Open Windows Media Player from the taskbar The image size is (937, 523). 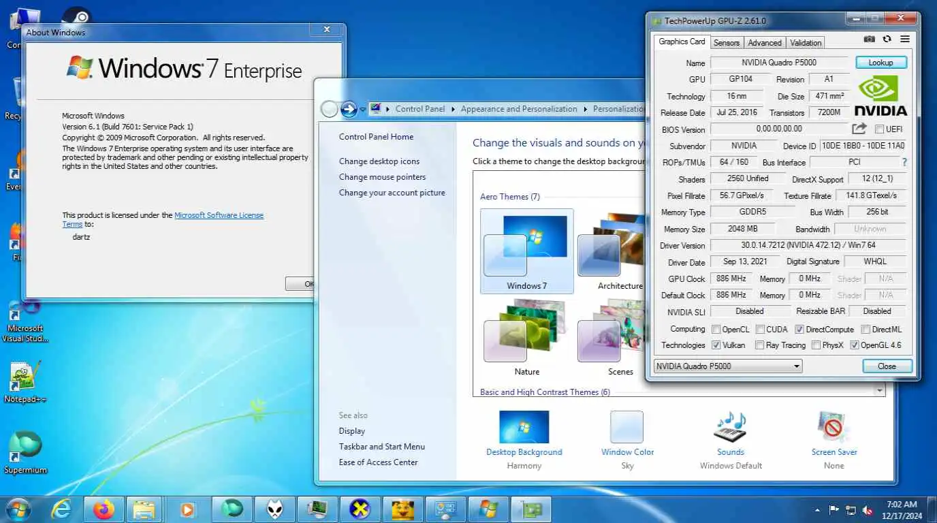[187, 509]
